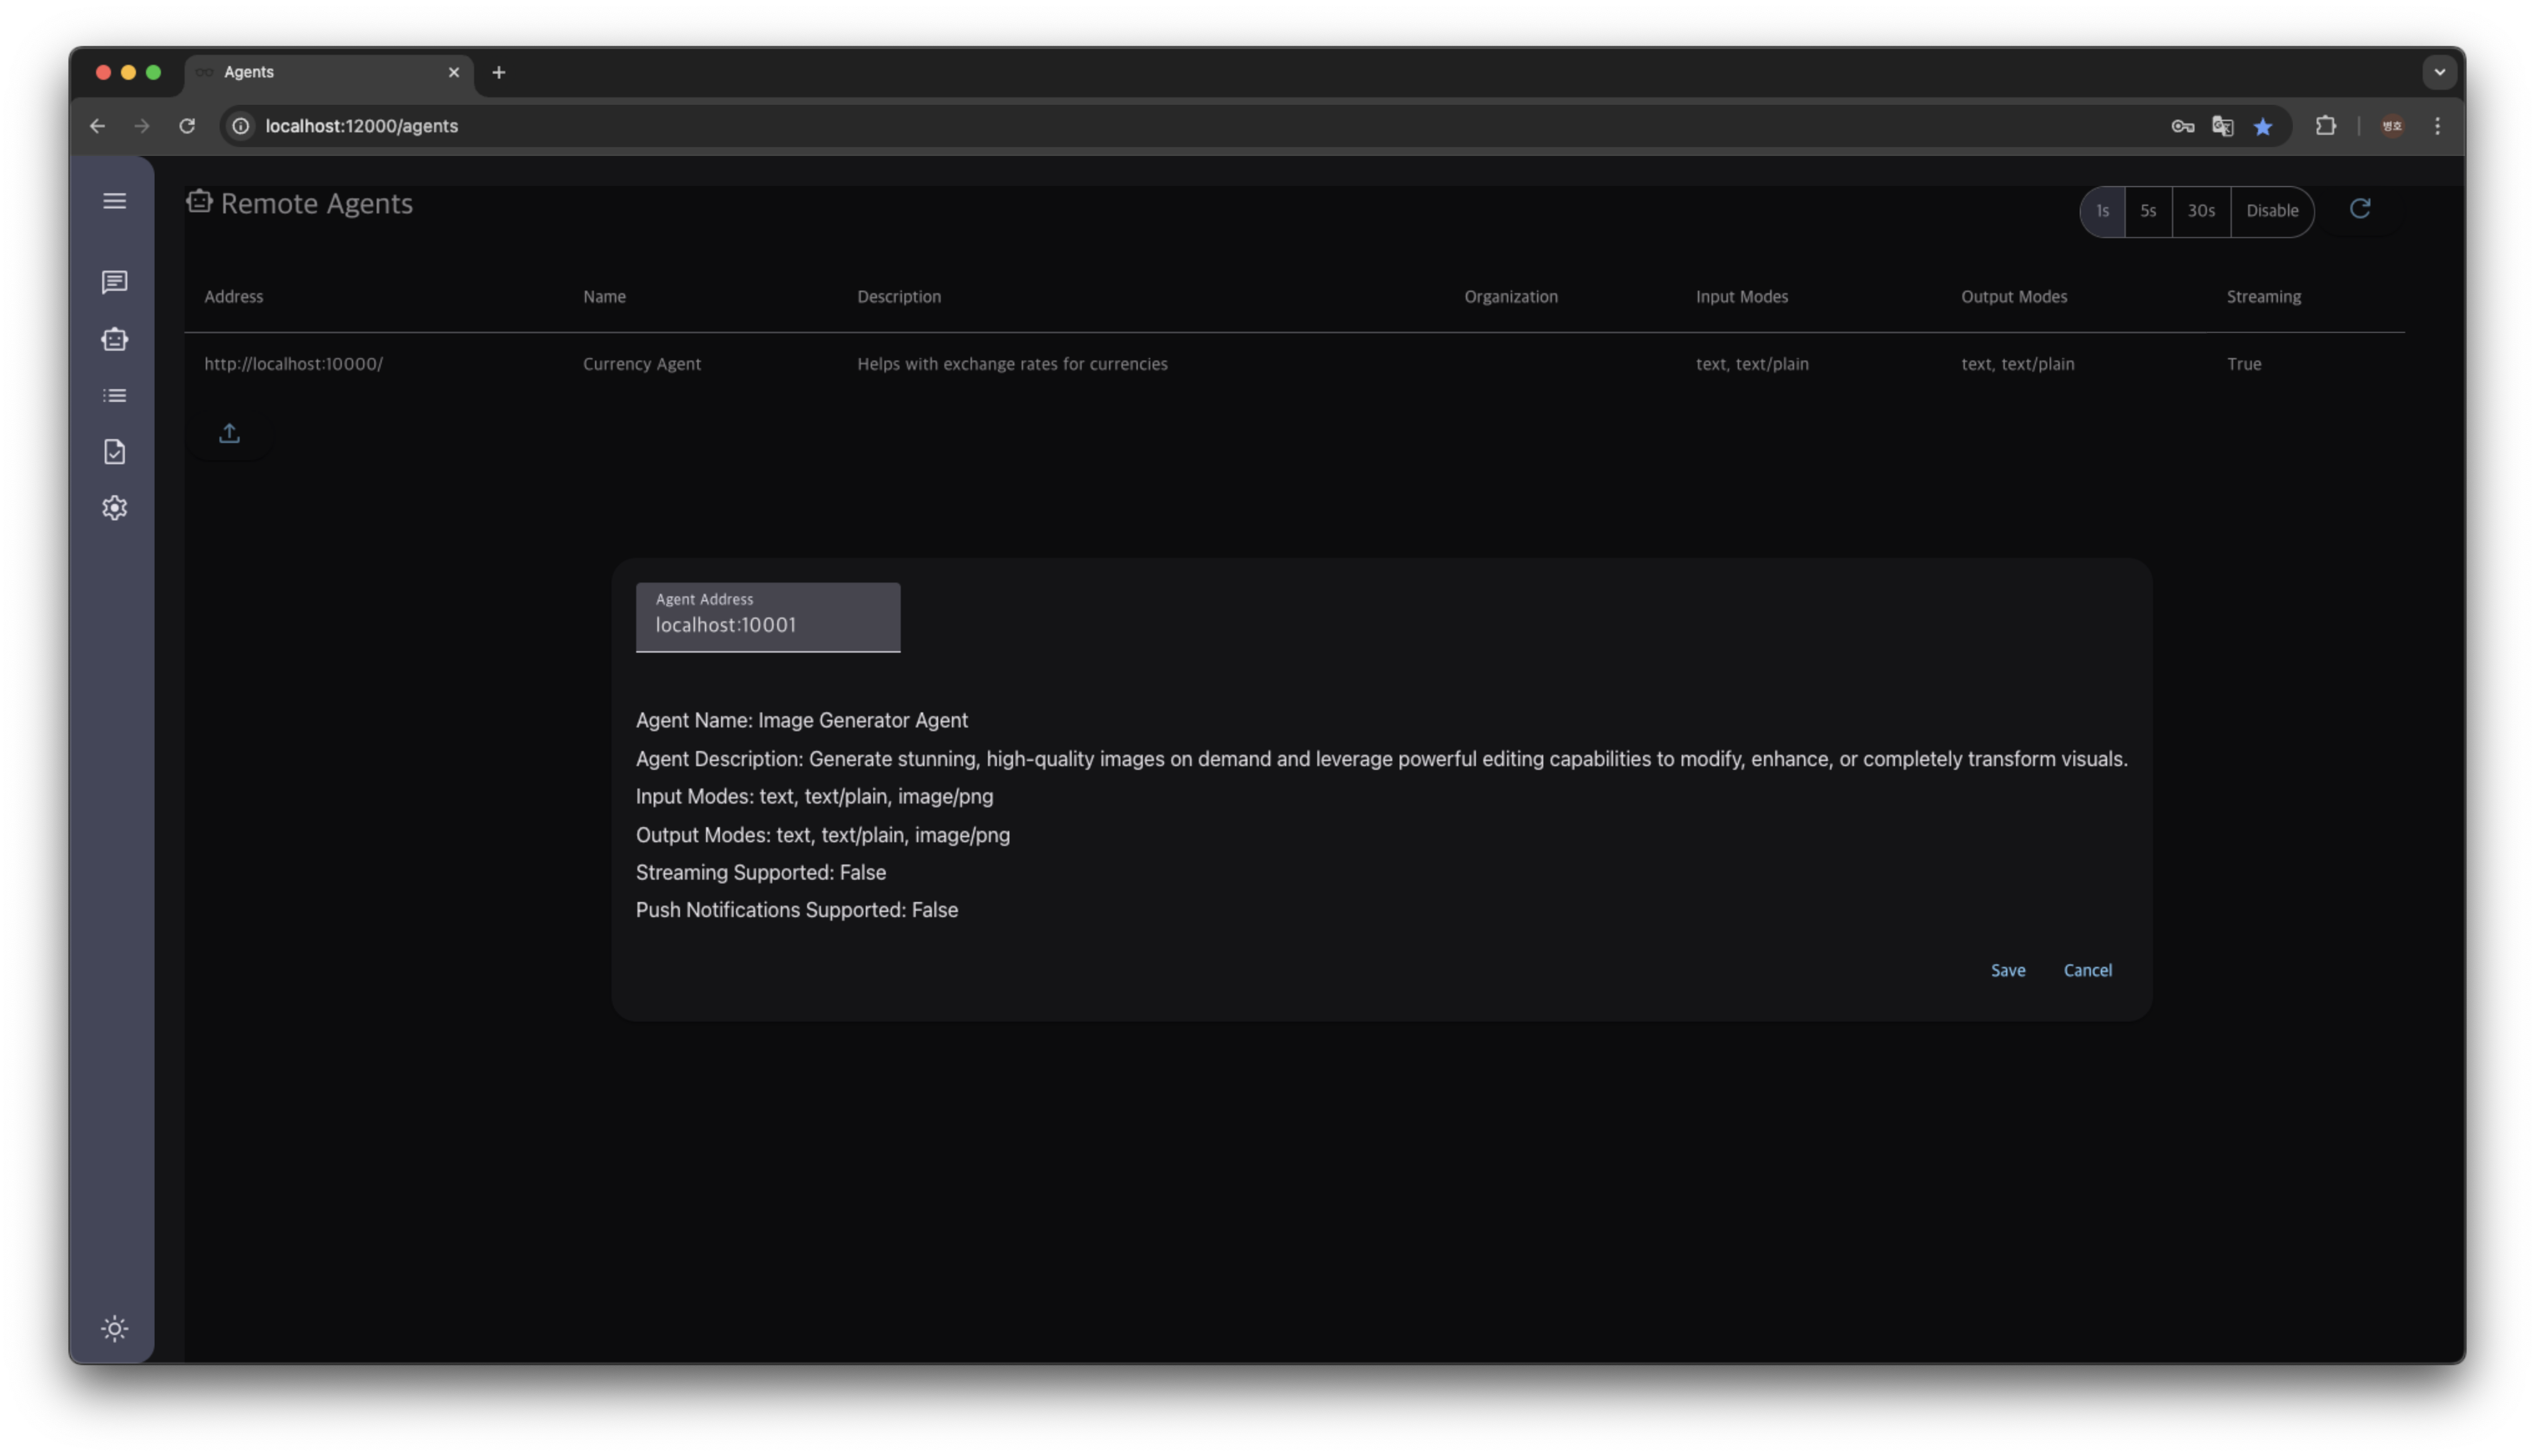This screenshot has height=1456, width=2535.
Task: Click Cancel in the agent dialog
Action: click(x=2087, y=970)
